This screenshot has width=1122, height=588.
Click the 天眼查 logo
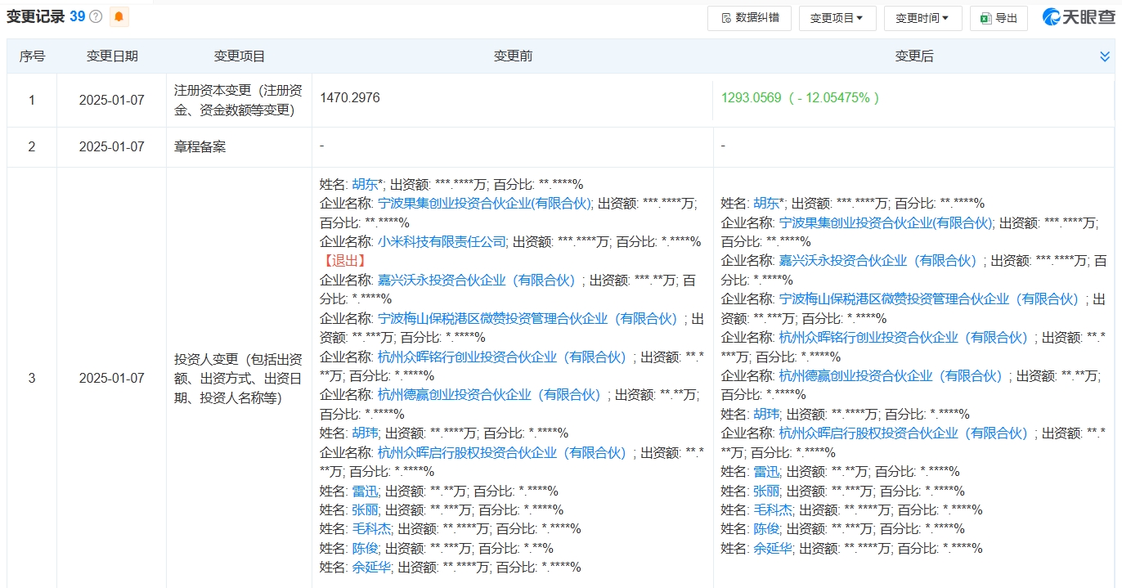[1077, 17]
